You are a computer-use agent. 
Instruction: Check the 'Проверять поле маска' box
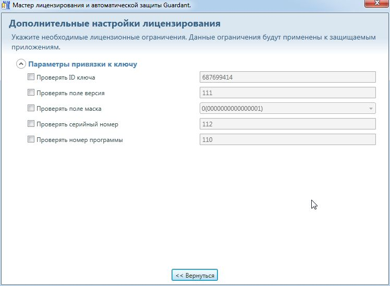tap(31, 109)
